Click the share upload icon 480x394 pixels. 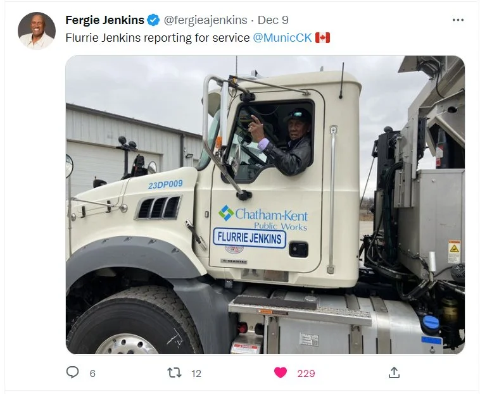click(x=394, y=372)
